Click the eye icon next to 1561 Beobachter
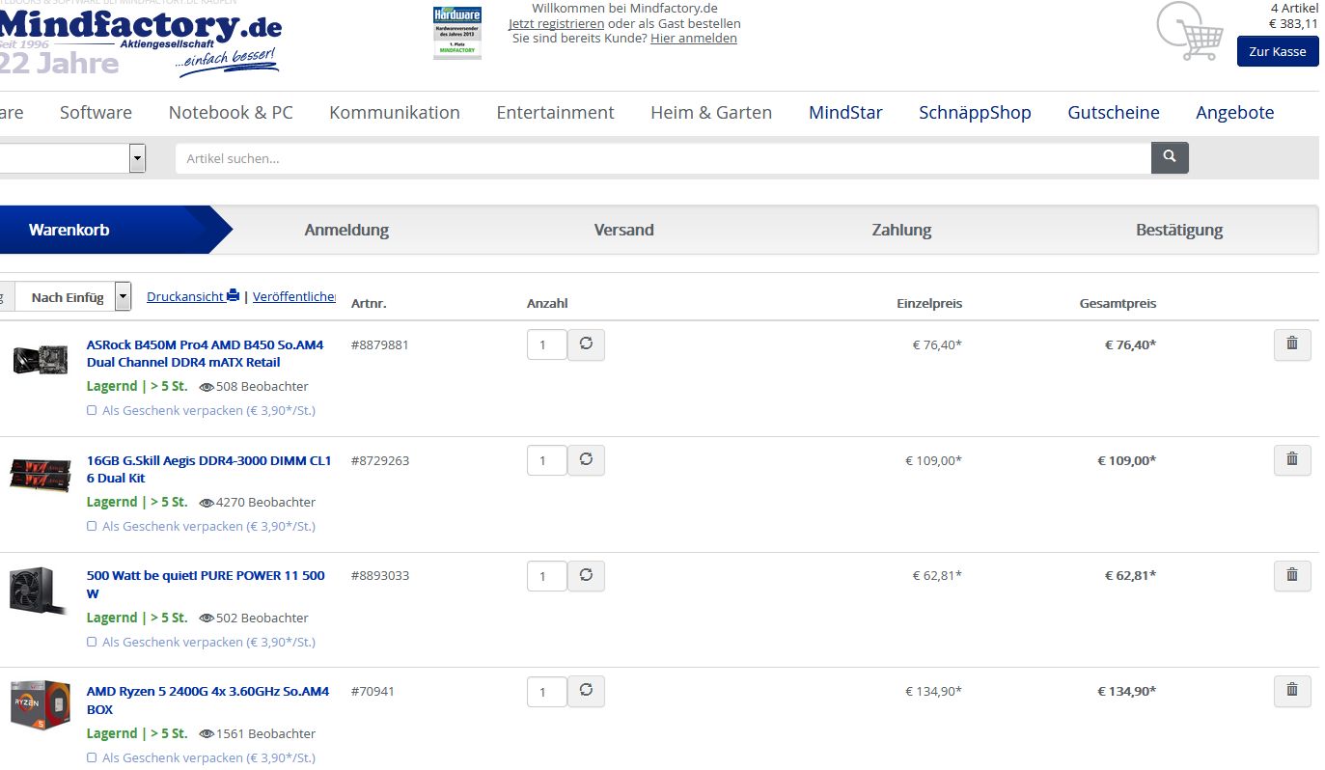1325x770 pixels. 207,734
